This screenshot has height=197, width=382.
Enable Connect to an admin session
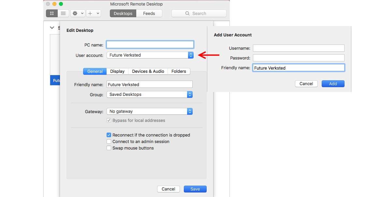[109, 141]
